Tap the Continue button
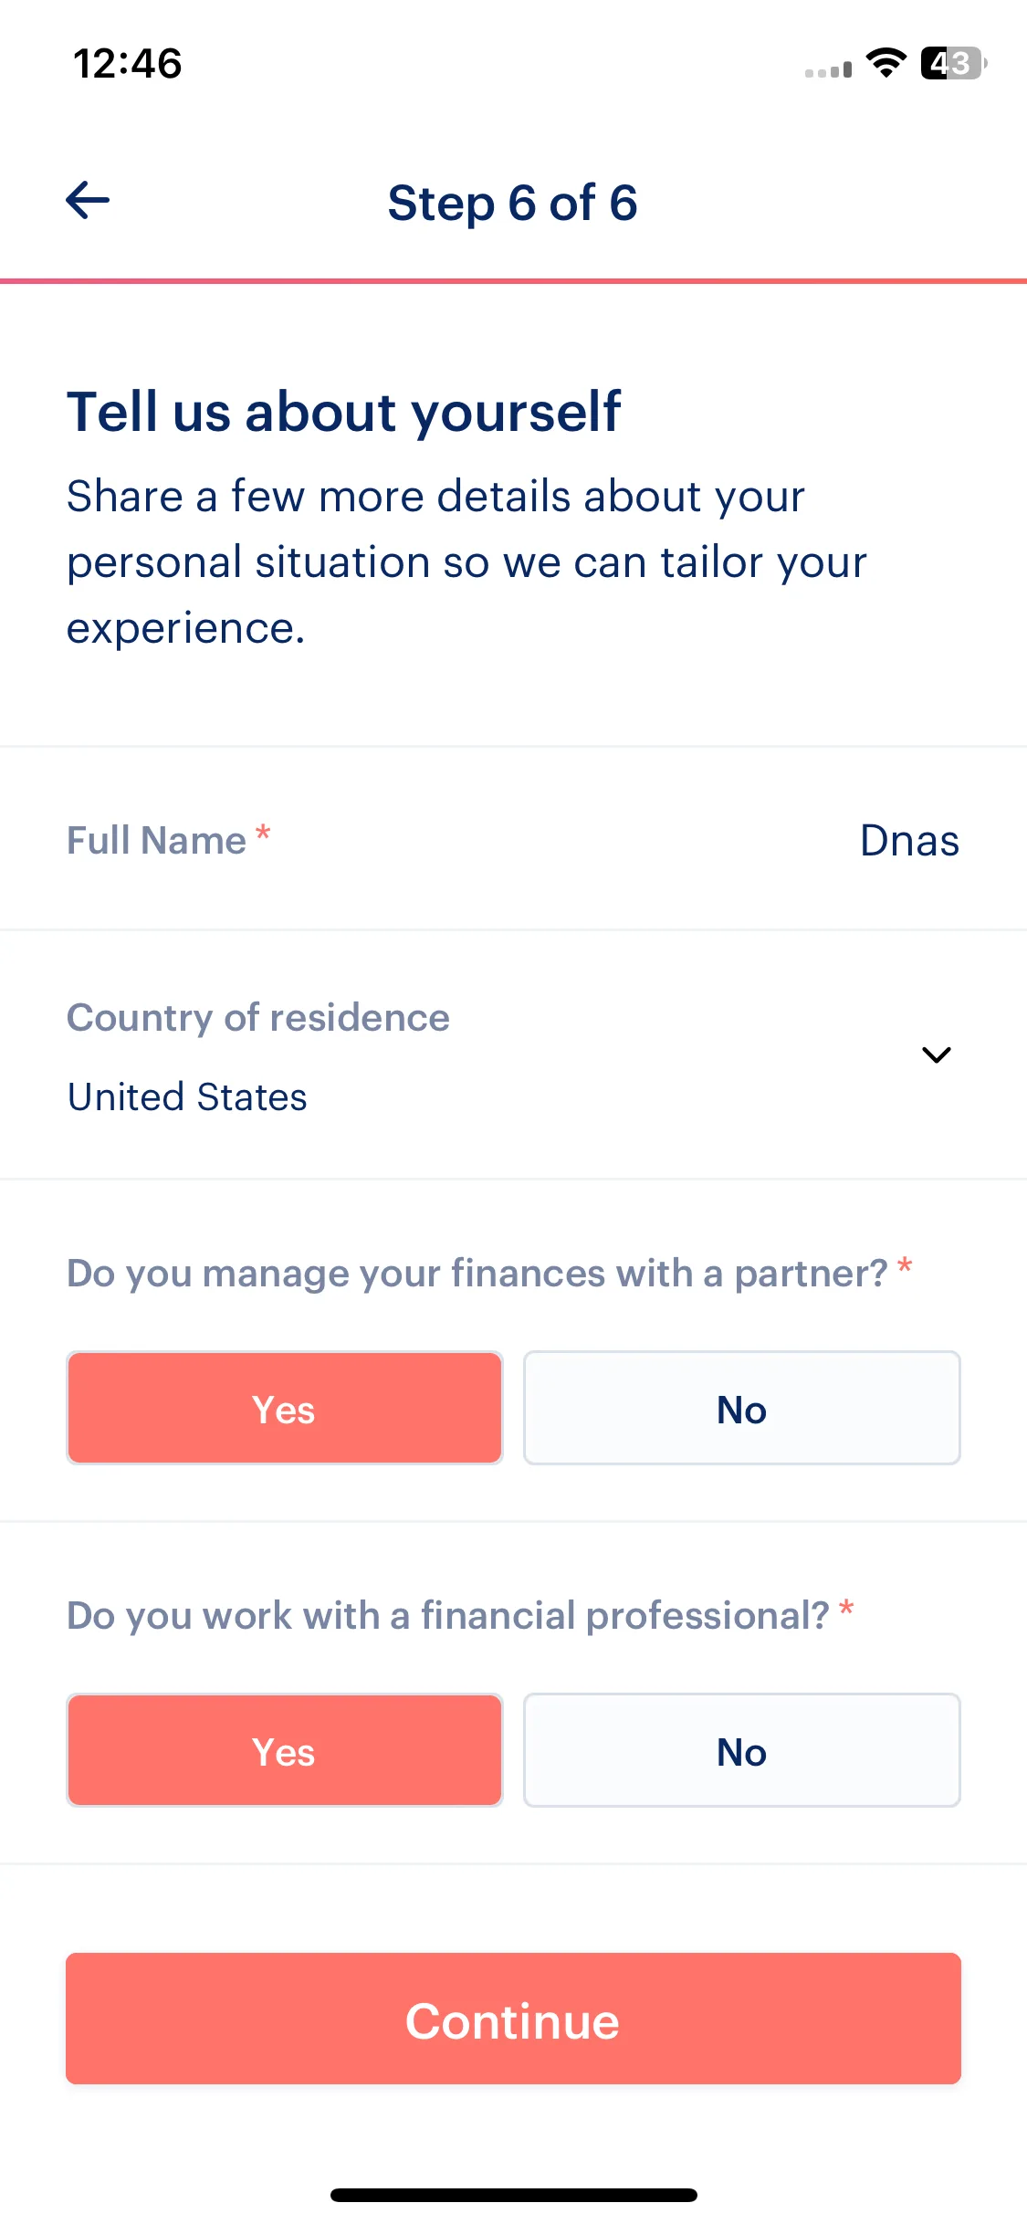 [513, 2019]
